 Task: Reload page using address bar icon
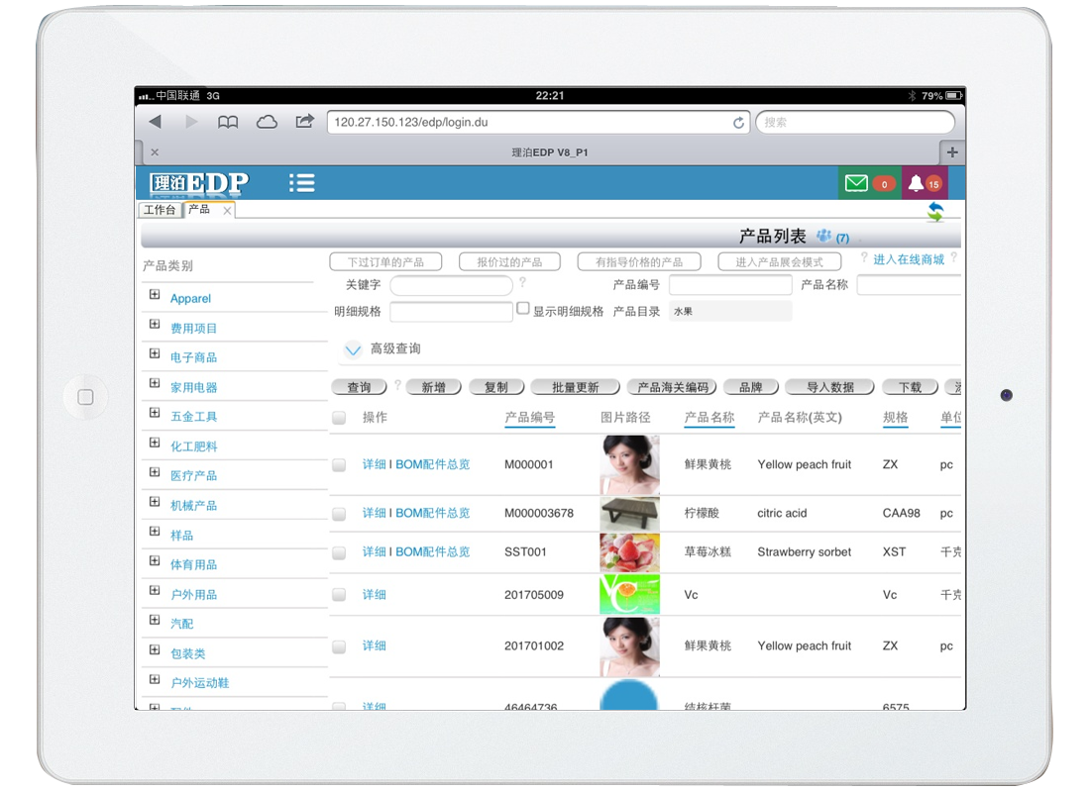click(738, 123)
